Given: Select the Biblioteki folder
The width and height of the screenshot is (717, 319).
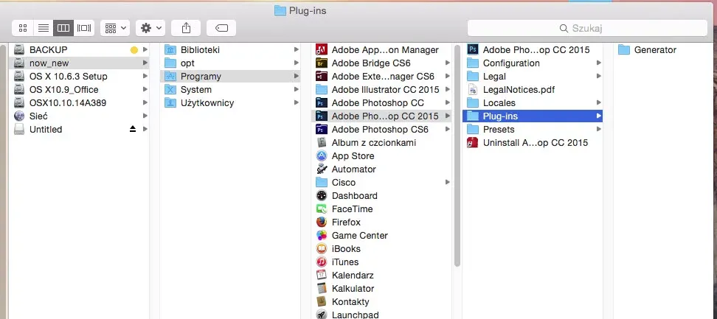Looking at the screenshot, I should click(199, 50).
